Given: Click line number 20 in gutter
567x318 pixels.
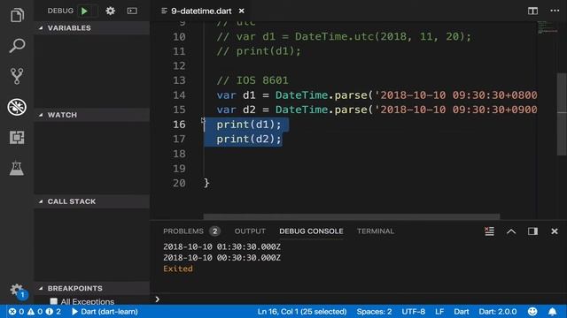Looking at the screenshot, I should click(179, 183).
